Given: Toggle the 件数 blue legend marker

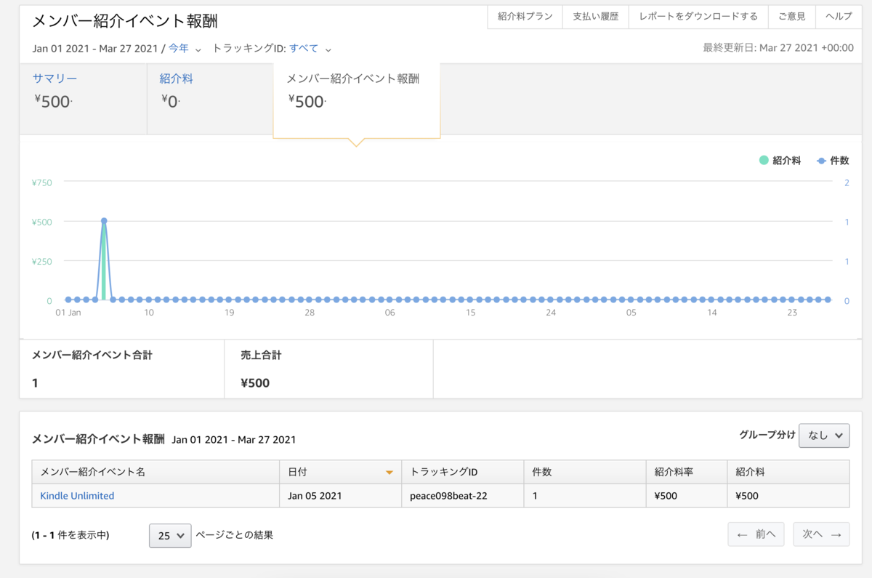Looking at the screenshot, I should coord(821,161).
